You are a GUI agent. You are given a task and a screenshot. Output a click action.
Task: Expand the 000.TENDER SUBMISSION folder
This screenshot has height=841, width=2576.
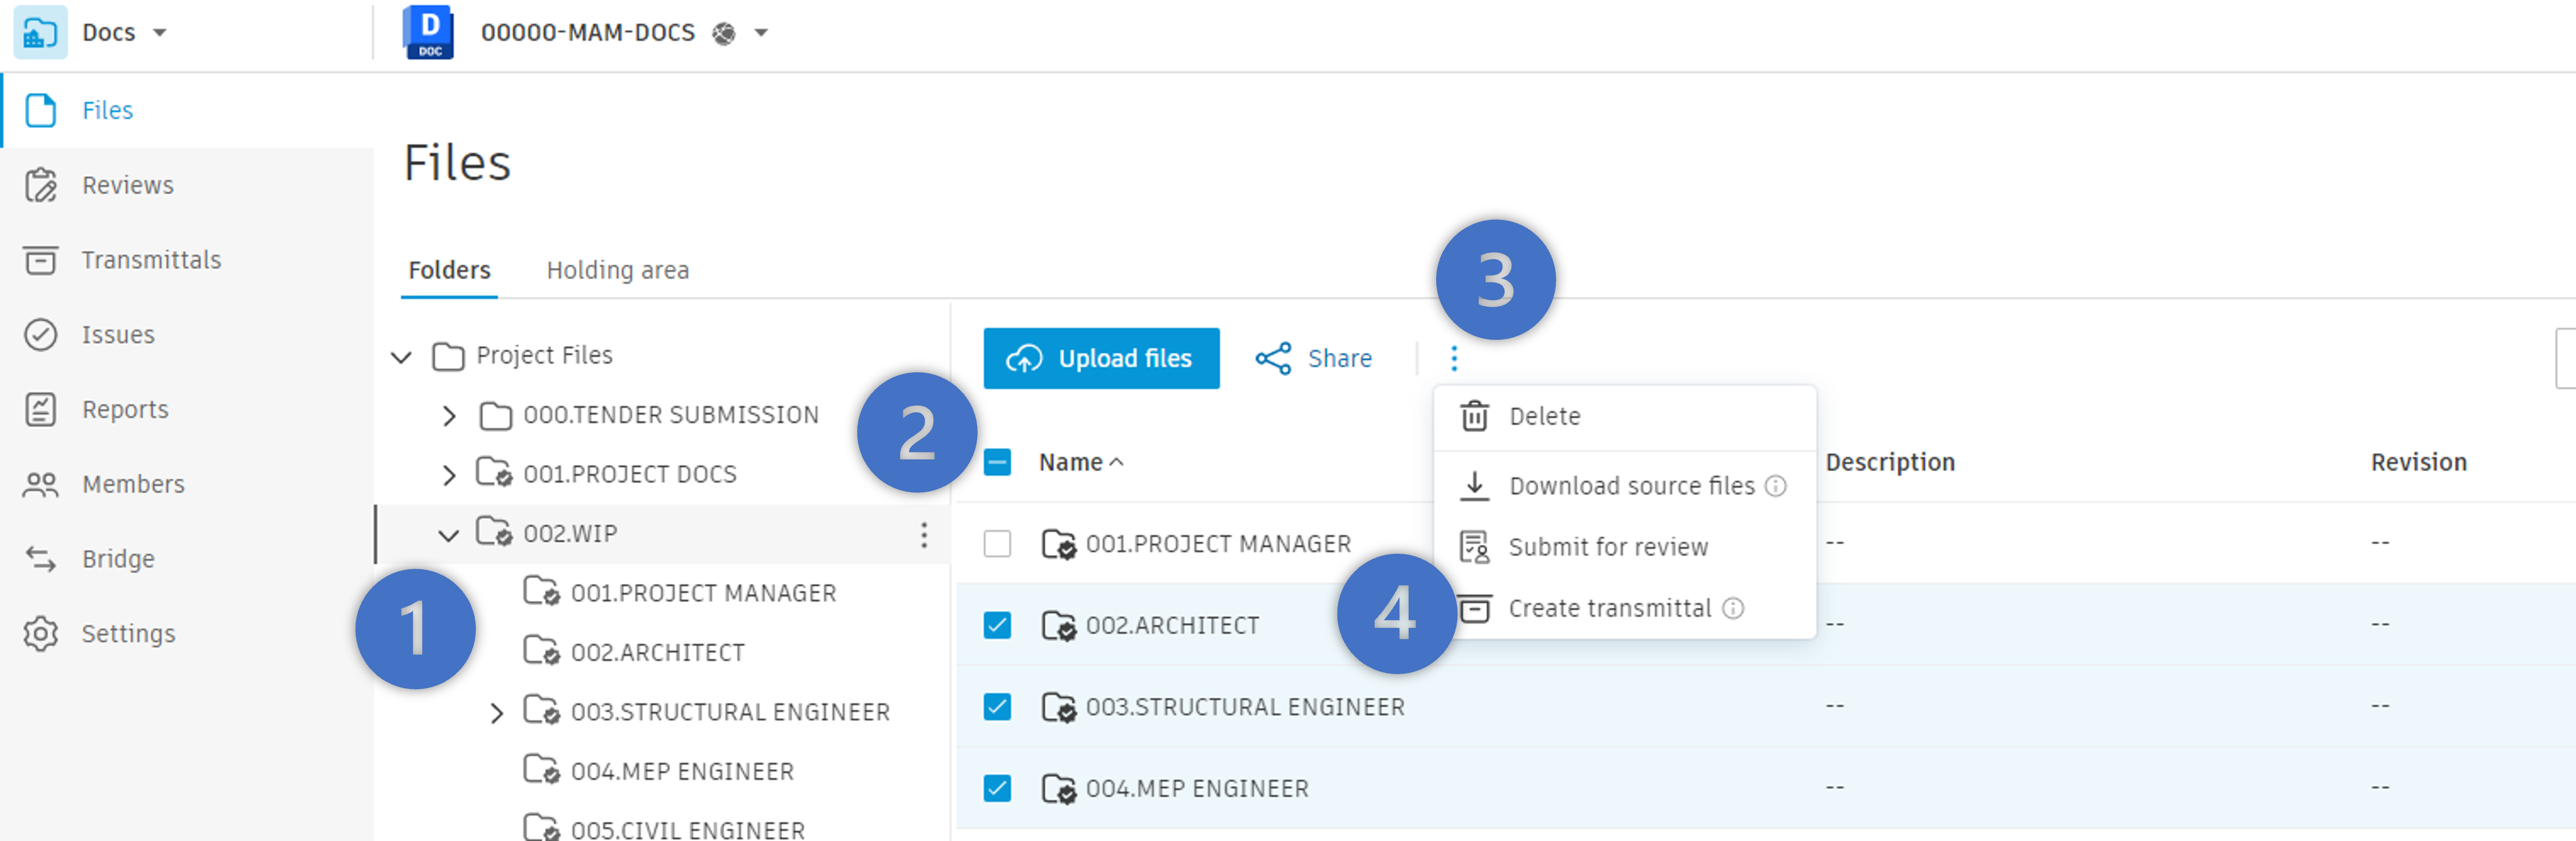click(449, 416)
